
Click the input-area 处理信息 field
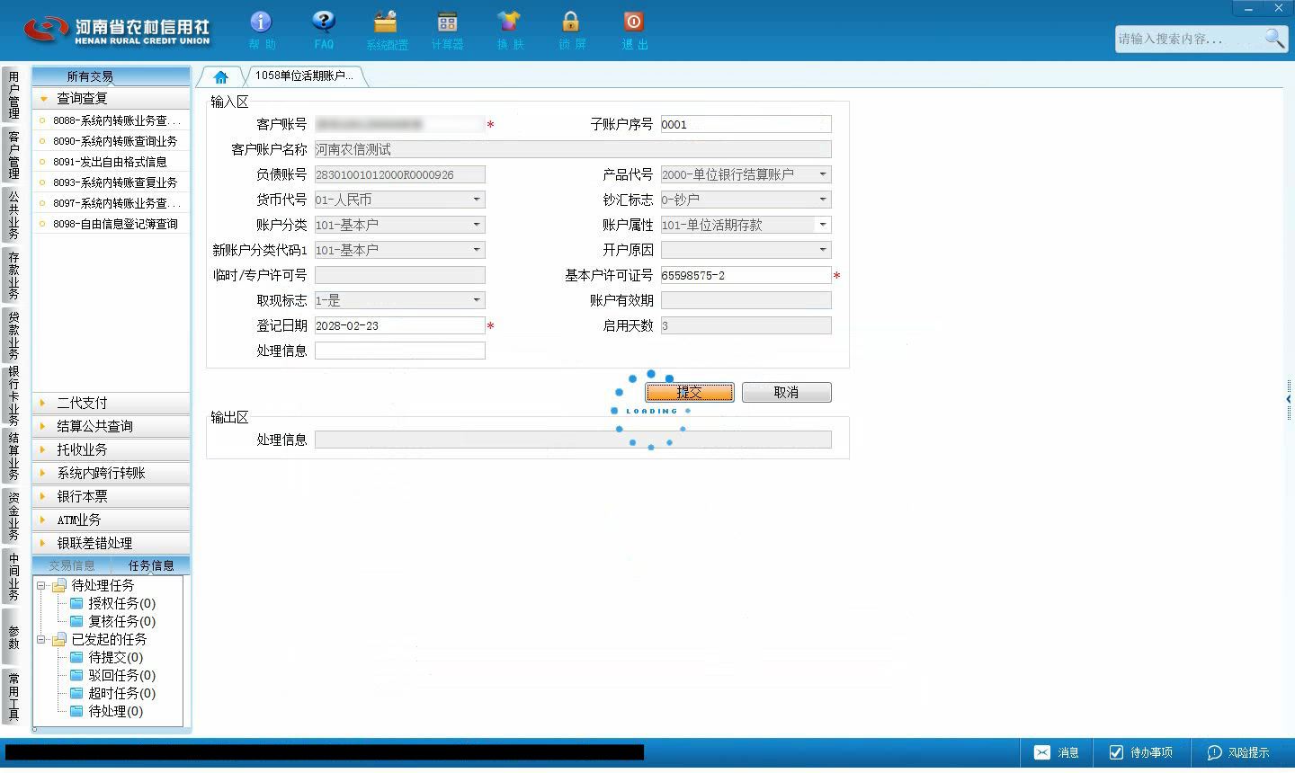coord(399,351)
